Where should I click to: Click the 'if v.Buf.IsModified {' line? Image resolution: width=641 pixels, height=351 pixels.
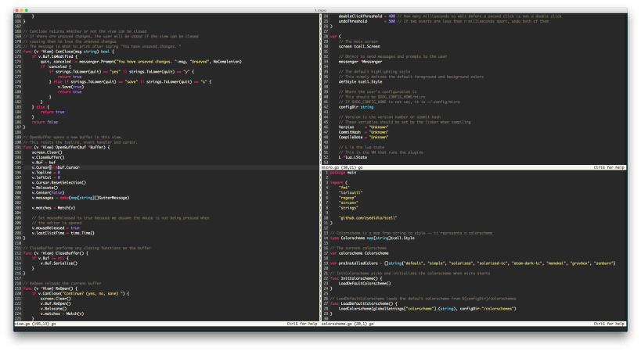point(54,56)
